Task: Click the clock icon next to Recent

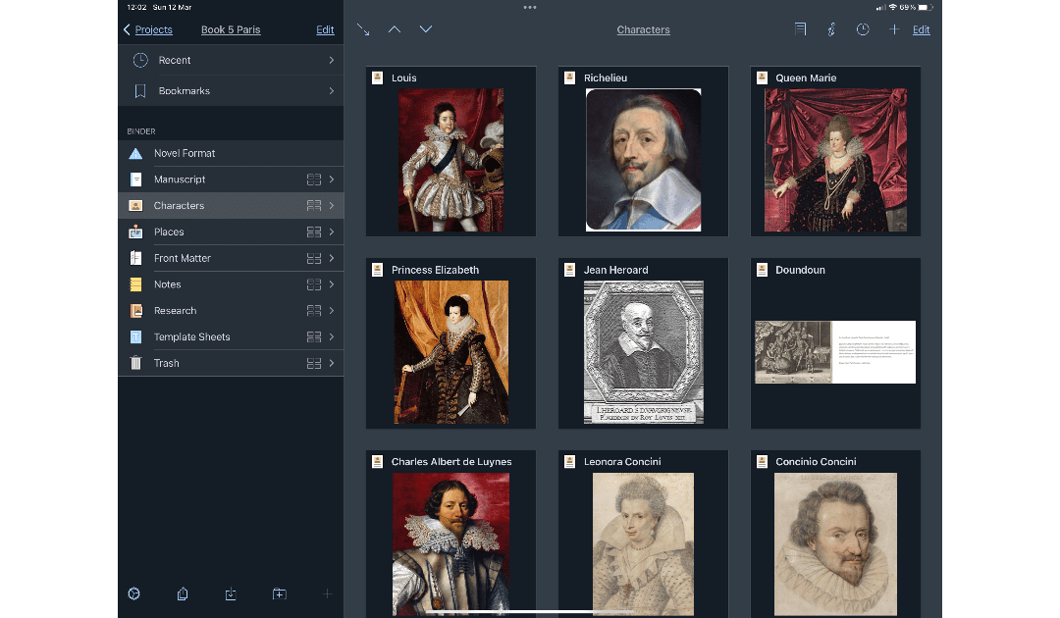Action: (x=140, y=60)
